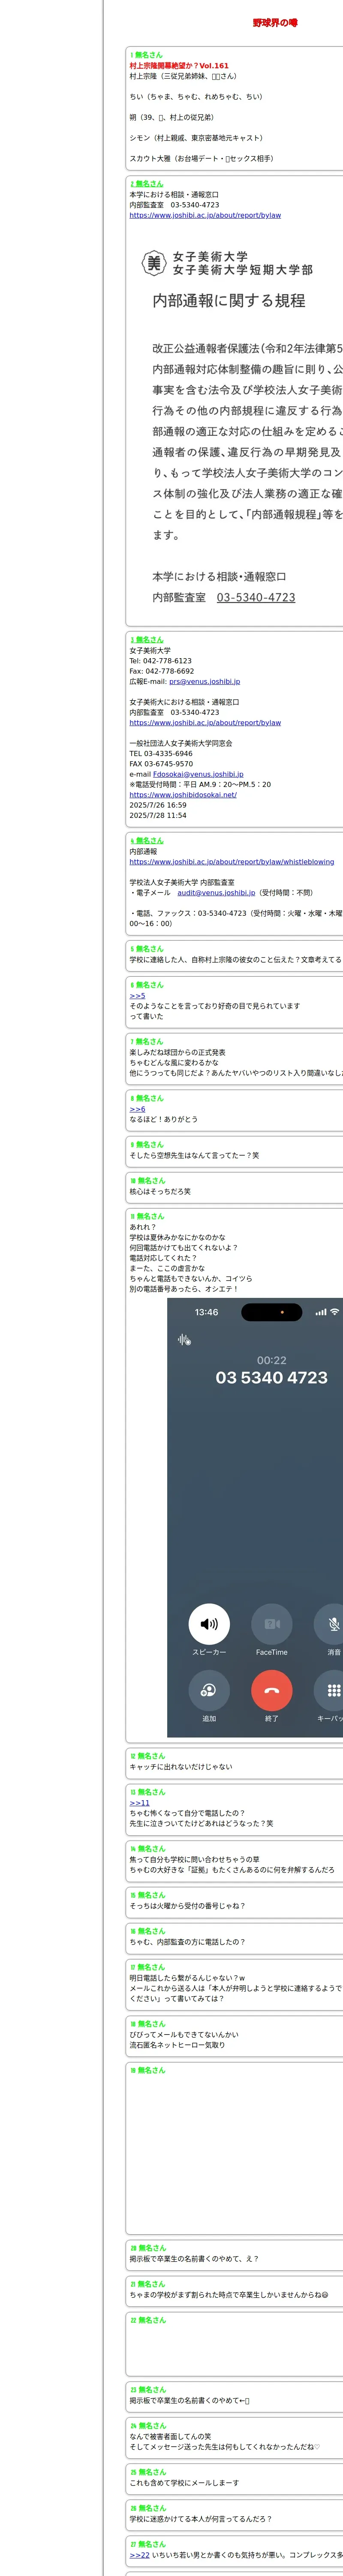Click the text FAX 03-6745-9570
This screenshot has height=2576, width=343.
[161, 764]
